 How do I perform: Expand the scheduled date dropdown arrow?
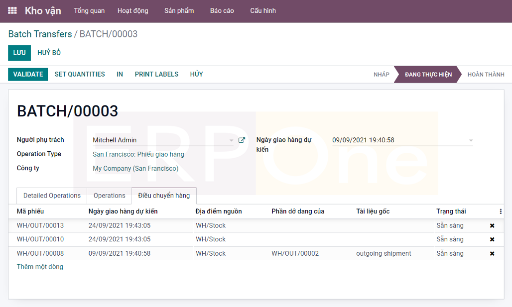pyautogui.click(x=471, y=140)
